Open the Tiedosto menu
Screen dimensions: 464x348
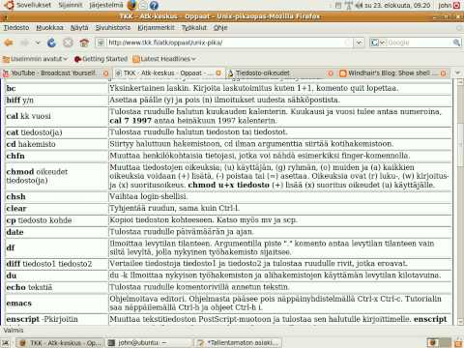coord(16,28)
